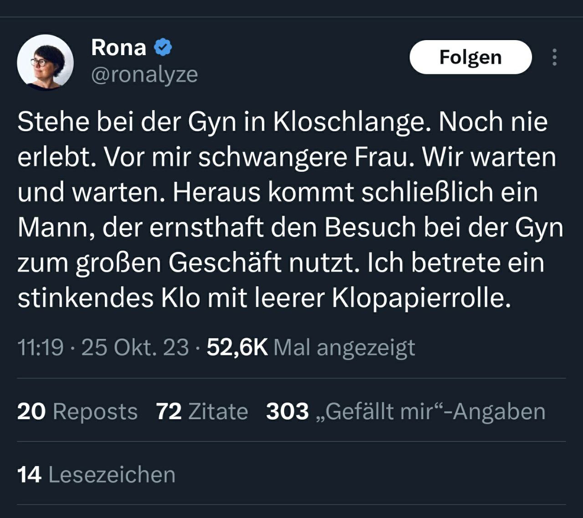Click the quote count number 72

169,411
